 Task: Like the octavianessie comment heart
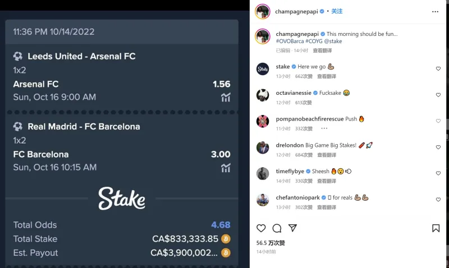(x=438, y=95)
